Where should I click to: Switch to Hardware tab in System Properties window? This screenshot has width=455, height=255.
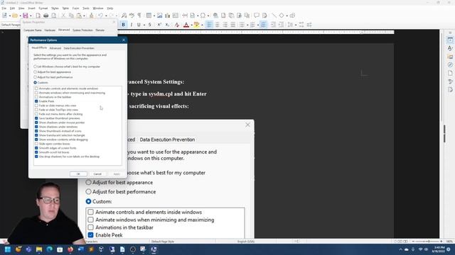point(50,30)
